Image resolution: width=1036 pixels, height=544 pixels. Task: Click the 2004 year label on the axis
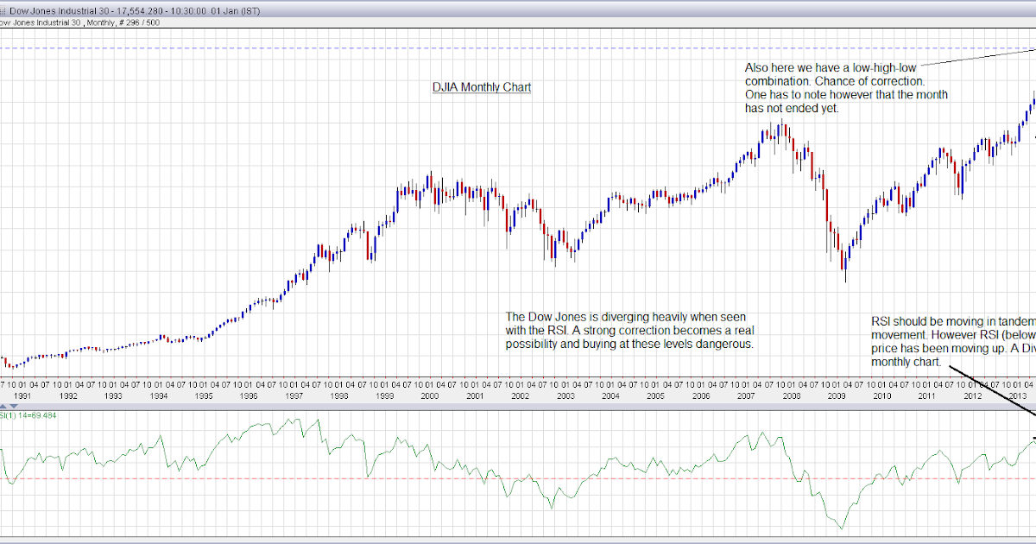(610, 396)
